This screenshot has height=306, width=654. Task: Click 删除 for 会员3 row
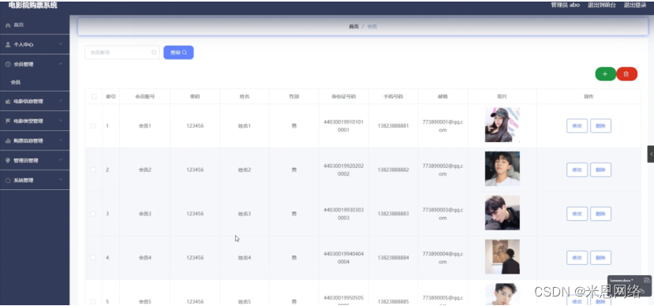600,214
